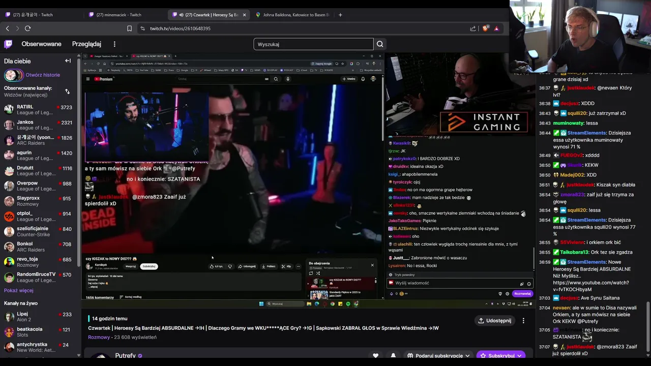Open RandomBruceTV in followed channels
The image size is (651, 366).
[38, 277]
